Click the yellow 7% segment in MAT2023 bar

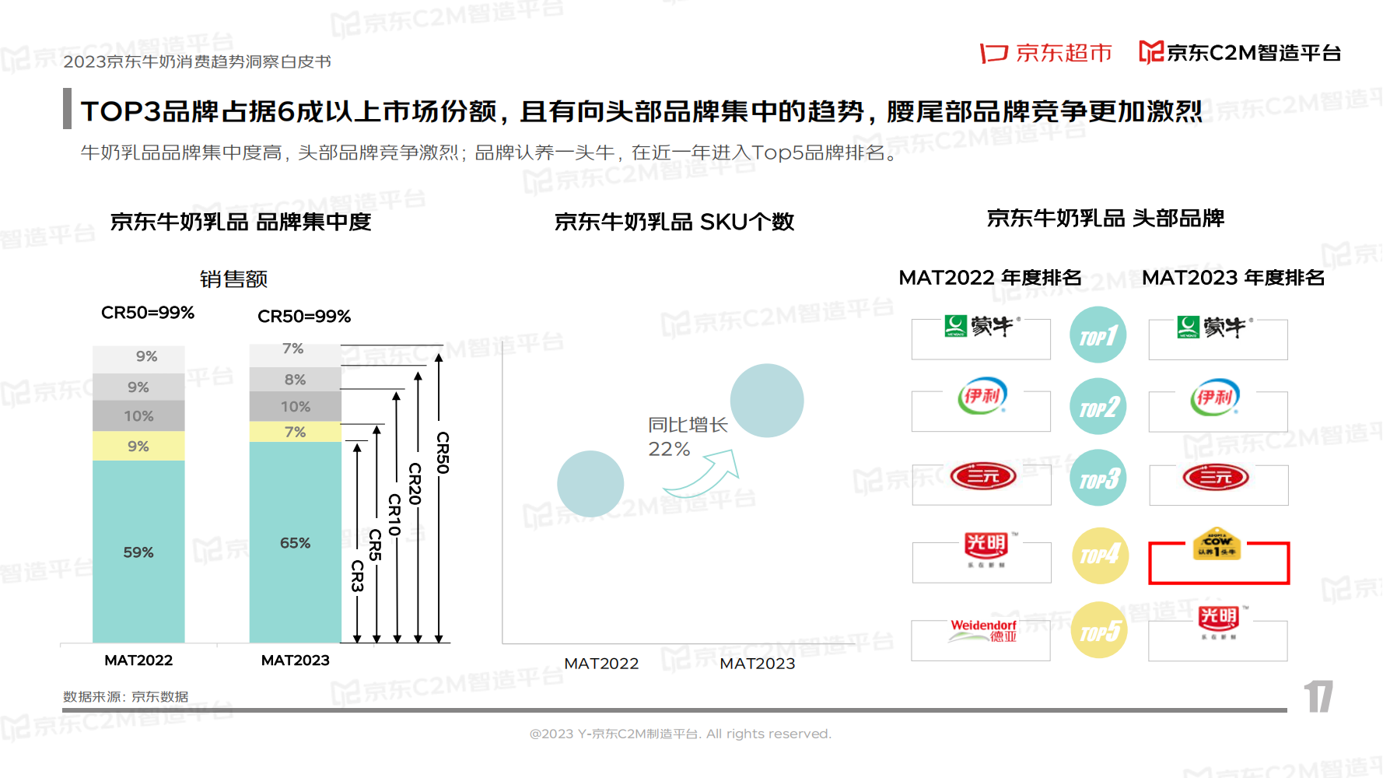295,432
